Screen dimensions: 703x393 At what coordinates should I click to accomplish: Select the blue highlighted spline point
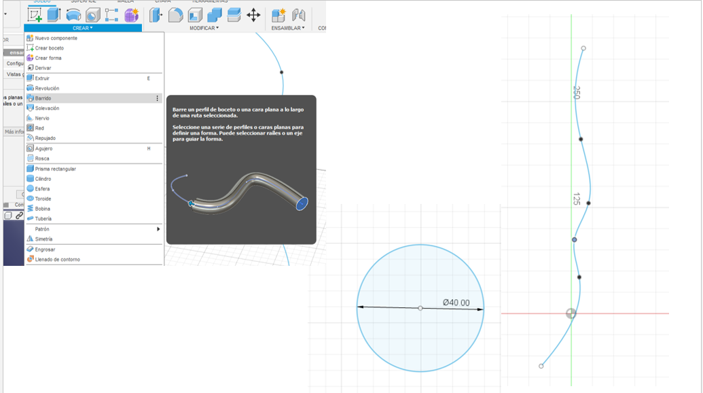tap(575, 239)
